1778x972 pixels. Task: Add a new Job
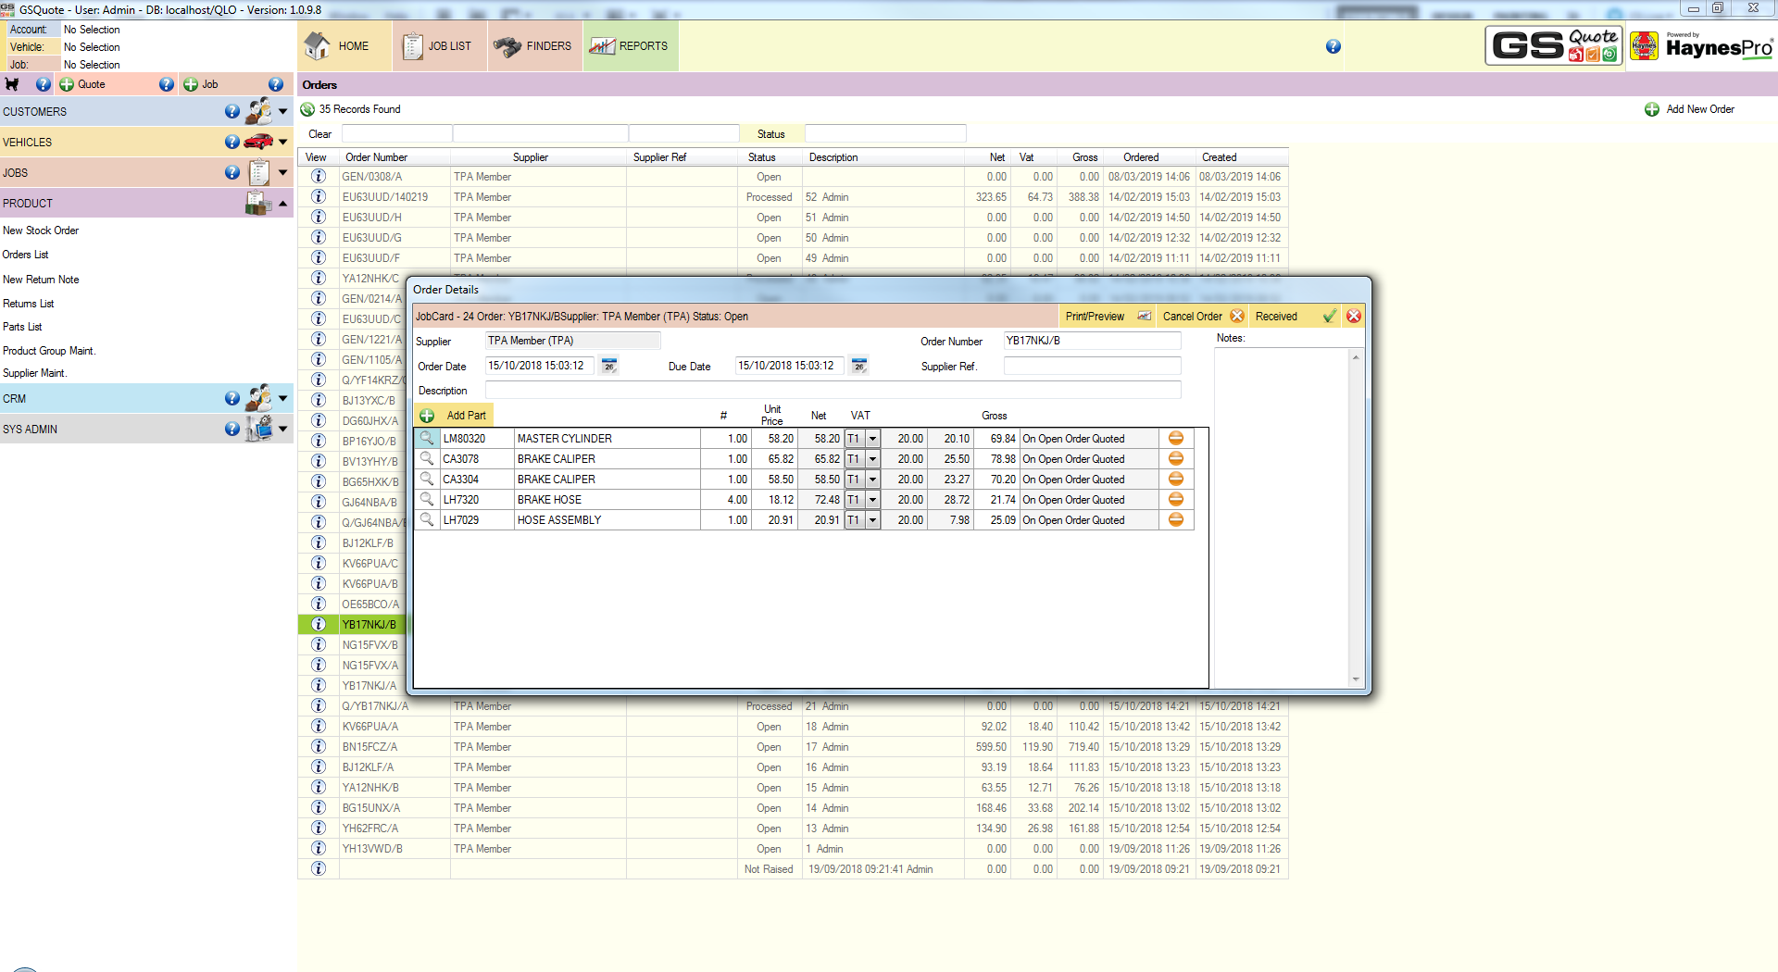(x=201, y=84)
